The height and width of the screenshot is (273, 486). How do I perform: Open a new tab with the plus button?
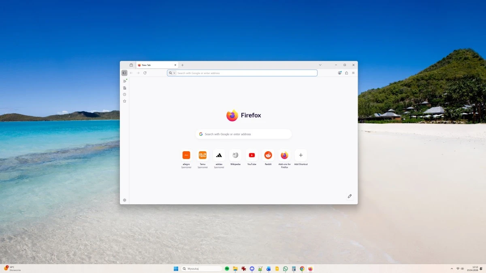click(182, 65)
